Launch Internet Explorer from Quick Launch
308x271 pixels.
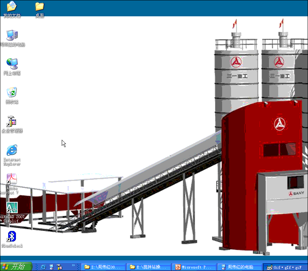(x=43, y=267)
